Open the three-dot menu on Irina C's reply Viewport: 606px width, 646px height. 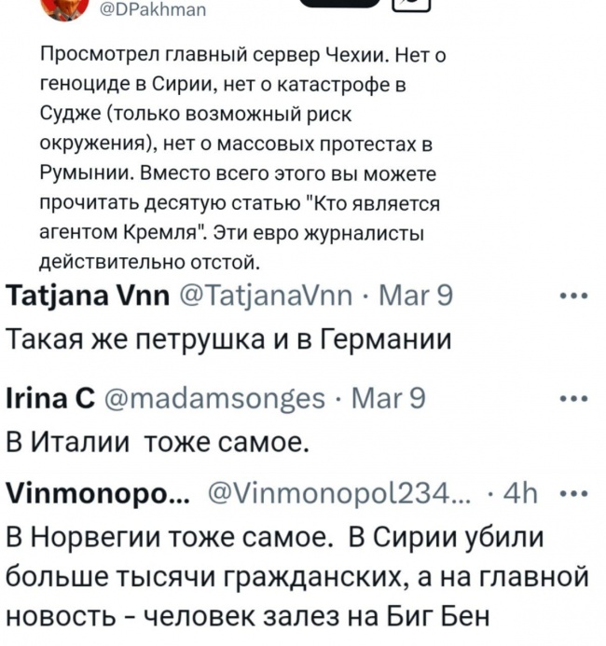(x=573, y=399)
